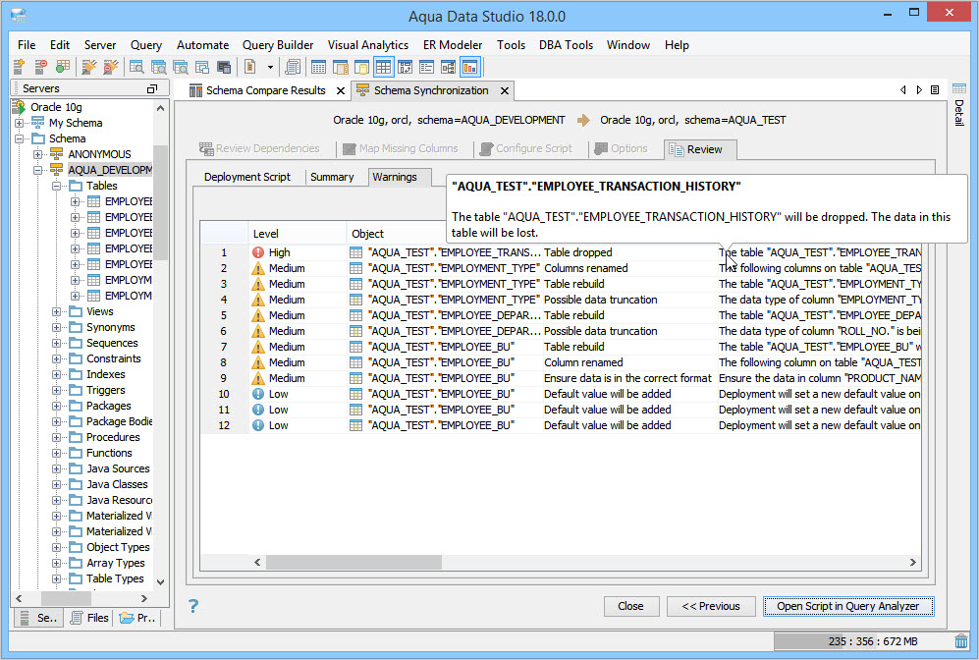Click the tab list icon at top right

935,90
